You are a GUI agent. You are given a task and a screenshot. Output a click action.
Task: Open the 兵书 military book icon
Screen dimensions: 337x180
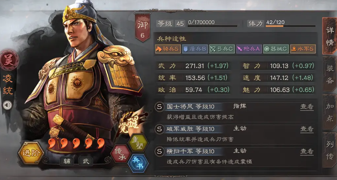pos(138,163)
